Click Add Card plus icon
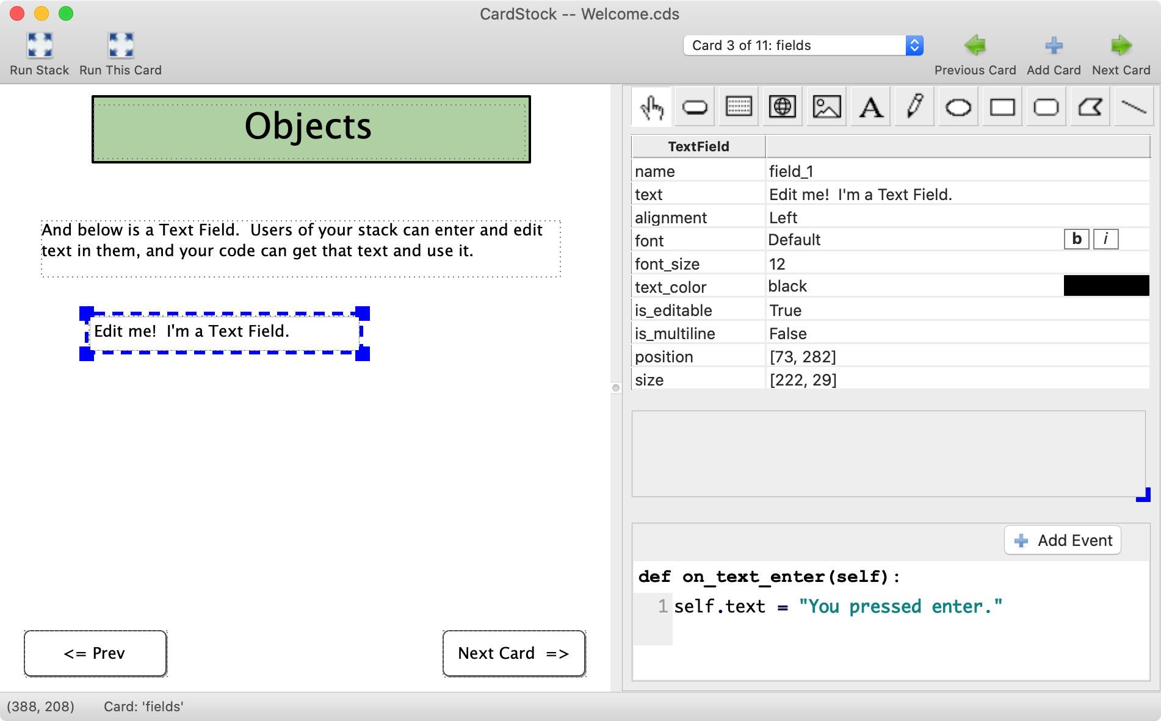The image size is (1161, 721). [1054, 45]
